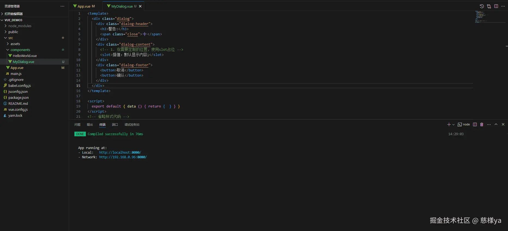Screen dimensions: 508x231
Task: Open the file history timeline icon
Action: (x=482, y=6)
